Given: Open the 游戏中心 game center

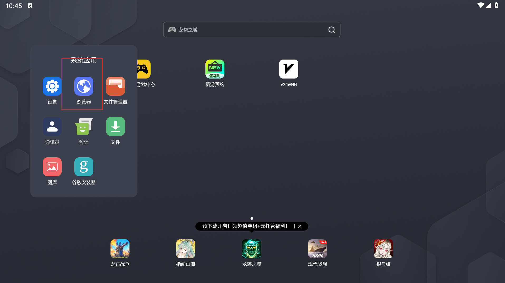Looking at the screenshot, I should 144,69.
